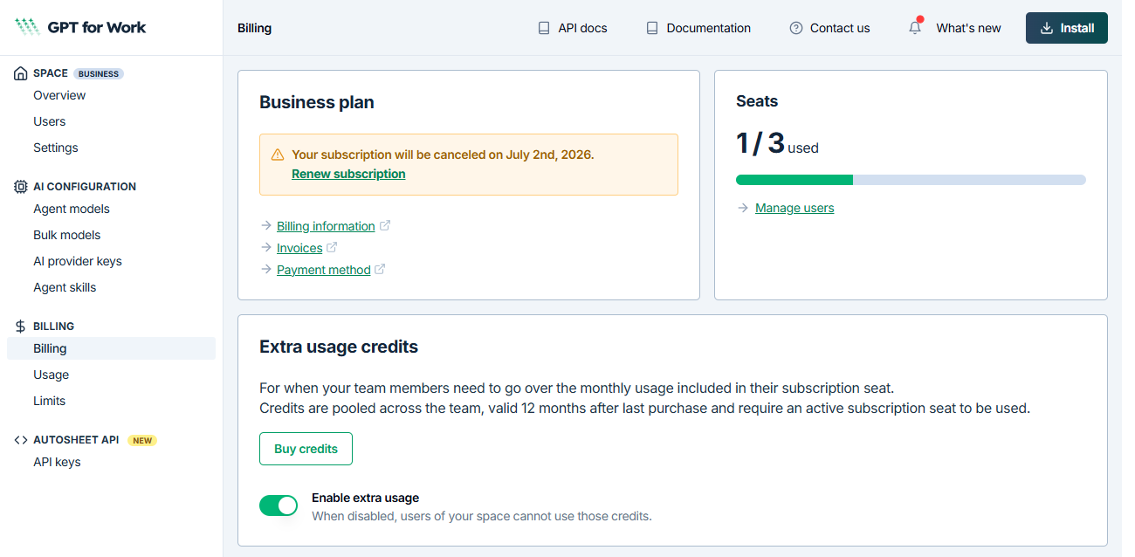The height and width of the screenshot is (557, 1135).
Task: Click the Business plan heading
Action: 317,102
